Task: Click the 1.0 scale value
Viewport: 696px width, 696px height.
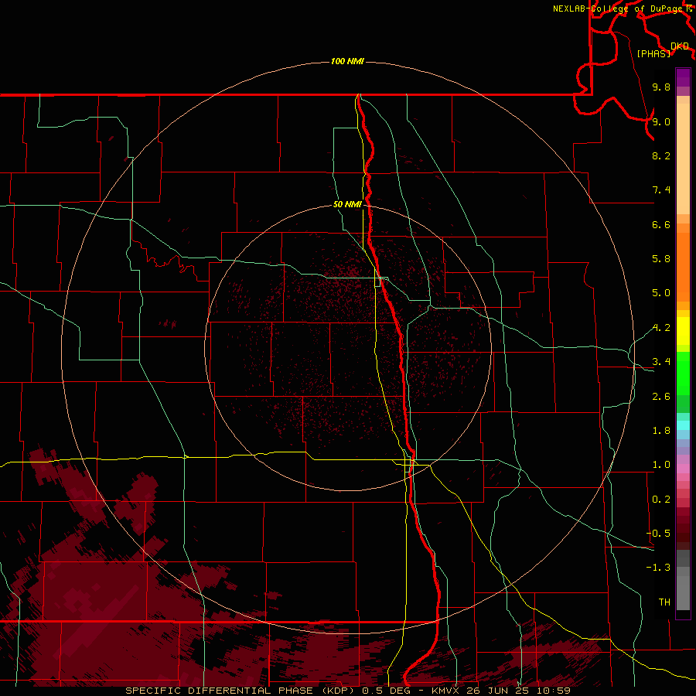Action: [661, 465]
